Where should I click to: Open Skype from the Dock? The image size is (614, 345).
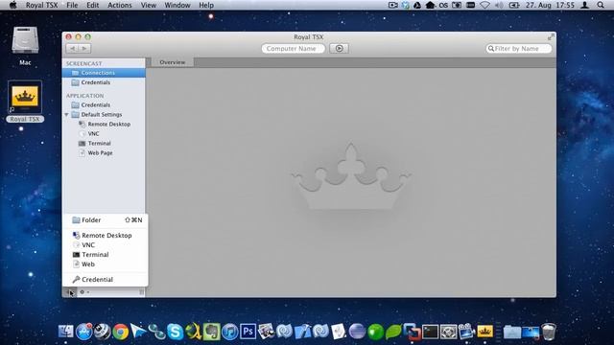(x=175, y=332)
